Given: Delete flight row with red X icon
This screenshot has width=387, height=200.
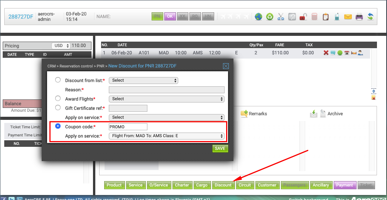Looking at the screenshot, I should [326, 52].
